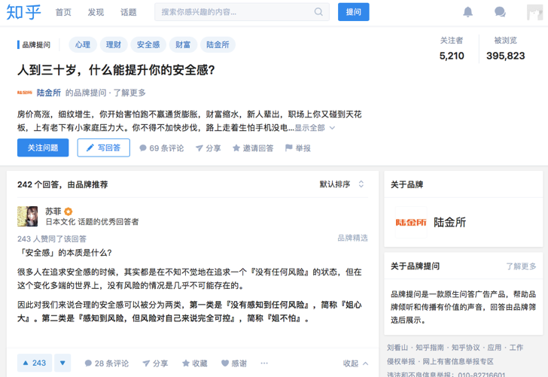
Task: Select the 财富 topic tag
Action: click(183, 44)
